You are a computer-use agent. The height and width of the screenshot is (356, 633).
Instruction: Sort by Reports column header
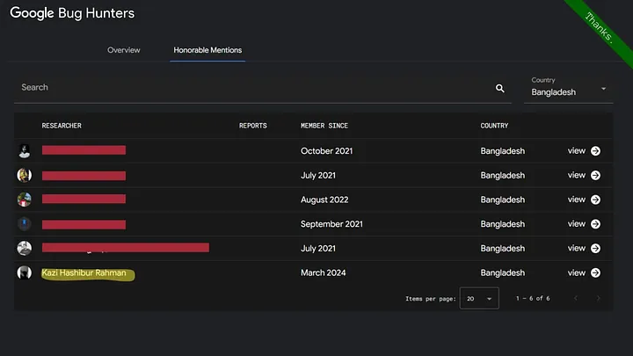click(x=252, y=126)
